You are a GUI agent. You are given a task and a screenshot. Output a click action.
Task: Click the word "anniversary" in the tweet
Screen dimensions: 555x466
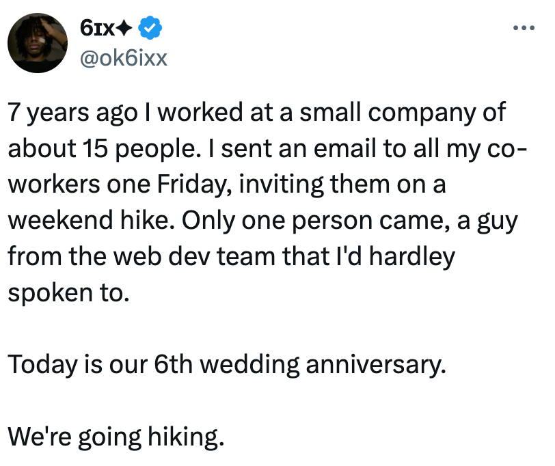point(373,364)
